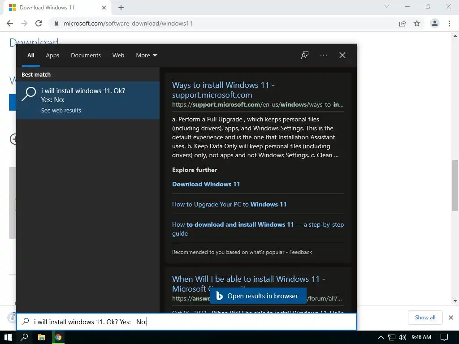Open the tab search chevron
The width and height of the screenshot is (459, 344).
click(x=387, y=6)
